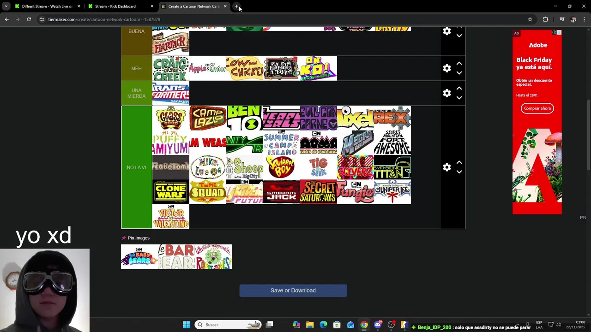
Task: Select the We Baby Bears pinned image
Action: (x=139, y=257)
